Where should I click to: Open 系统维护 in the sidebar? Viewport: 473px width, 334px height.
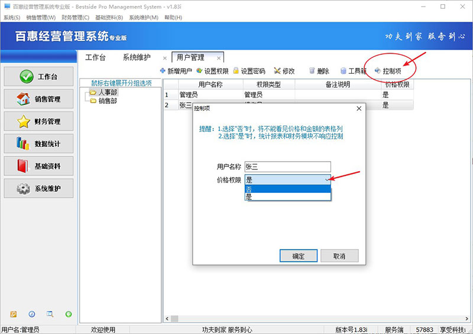click(x=38, y=188)
